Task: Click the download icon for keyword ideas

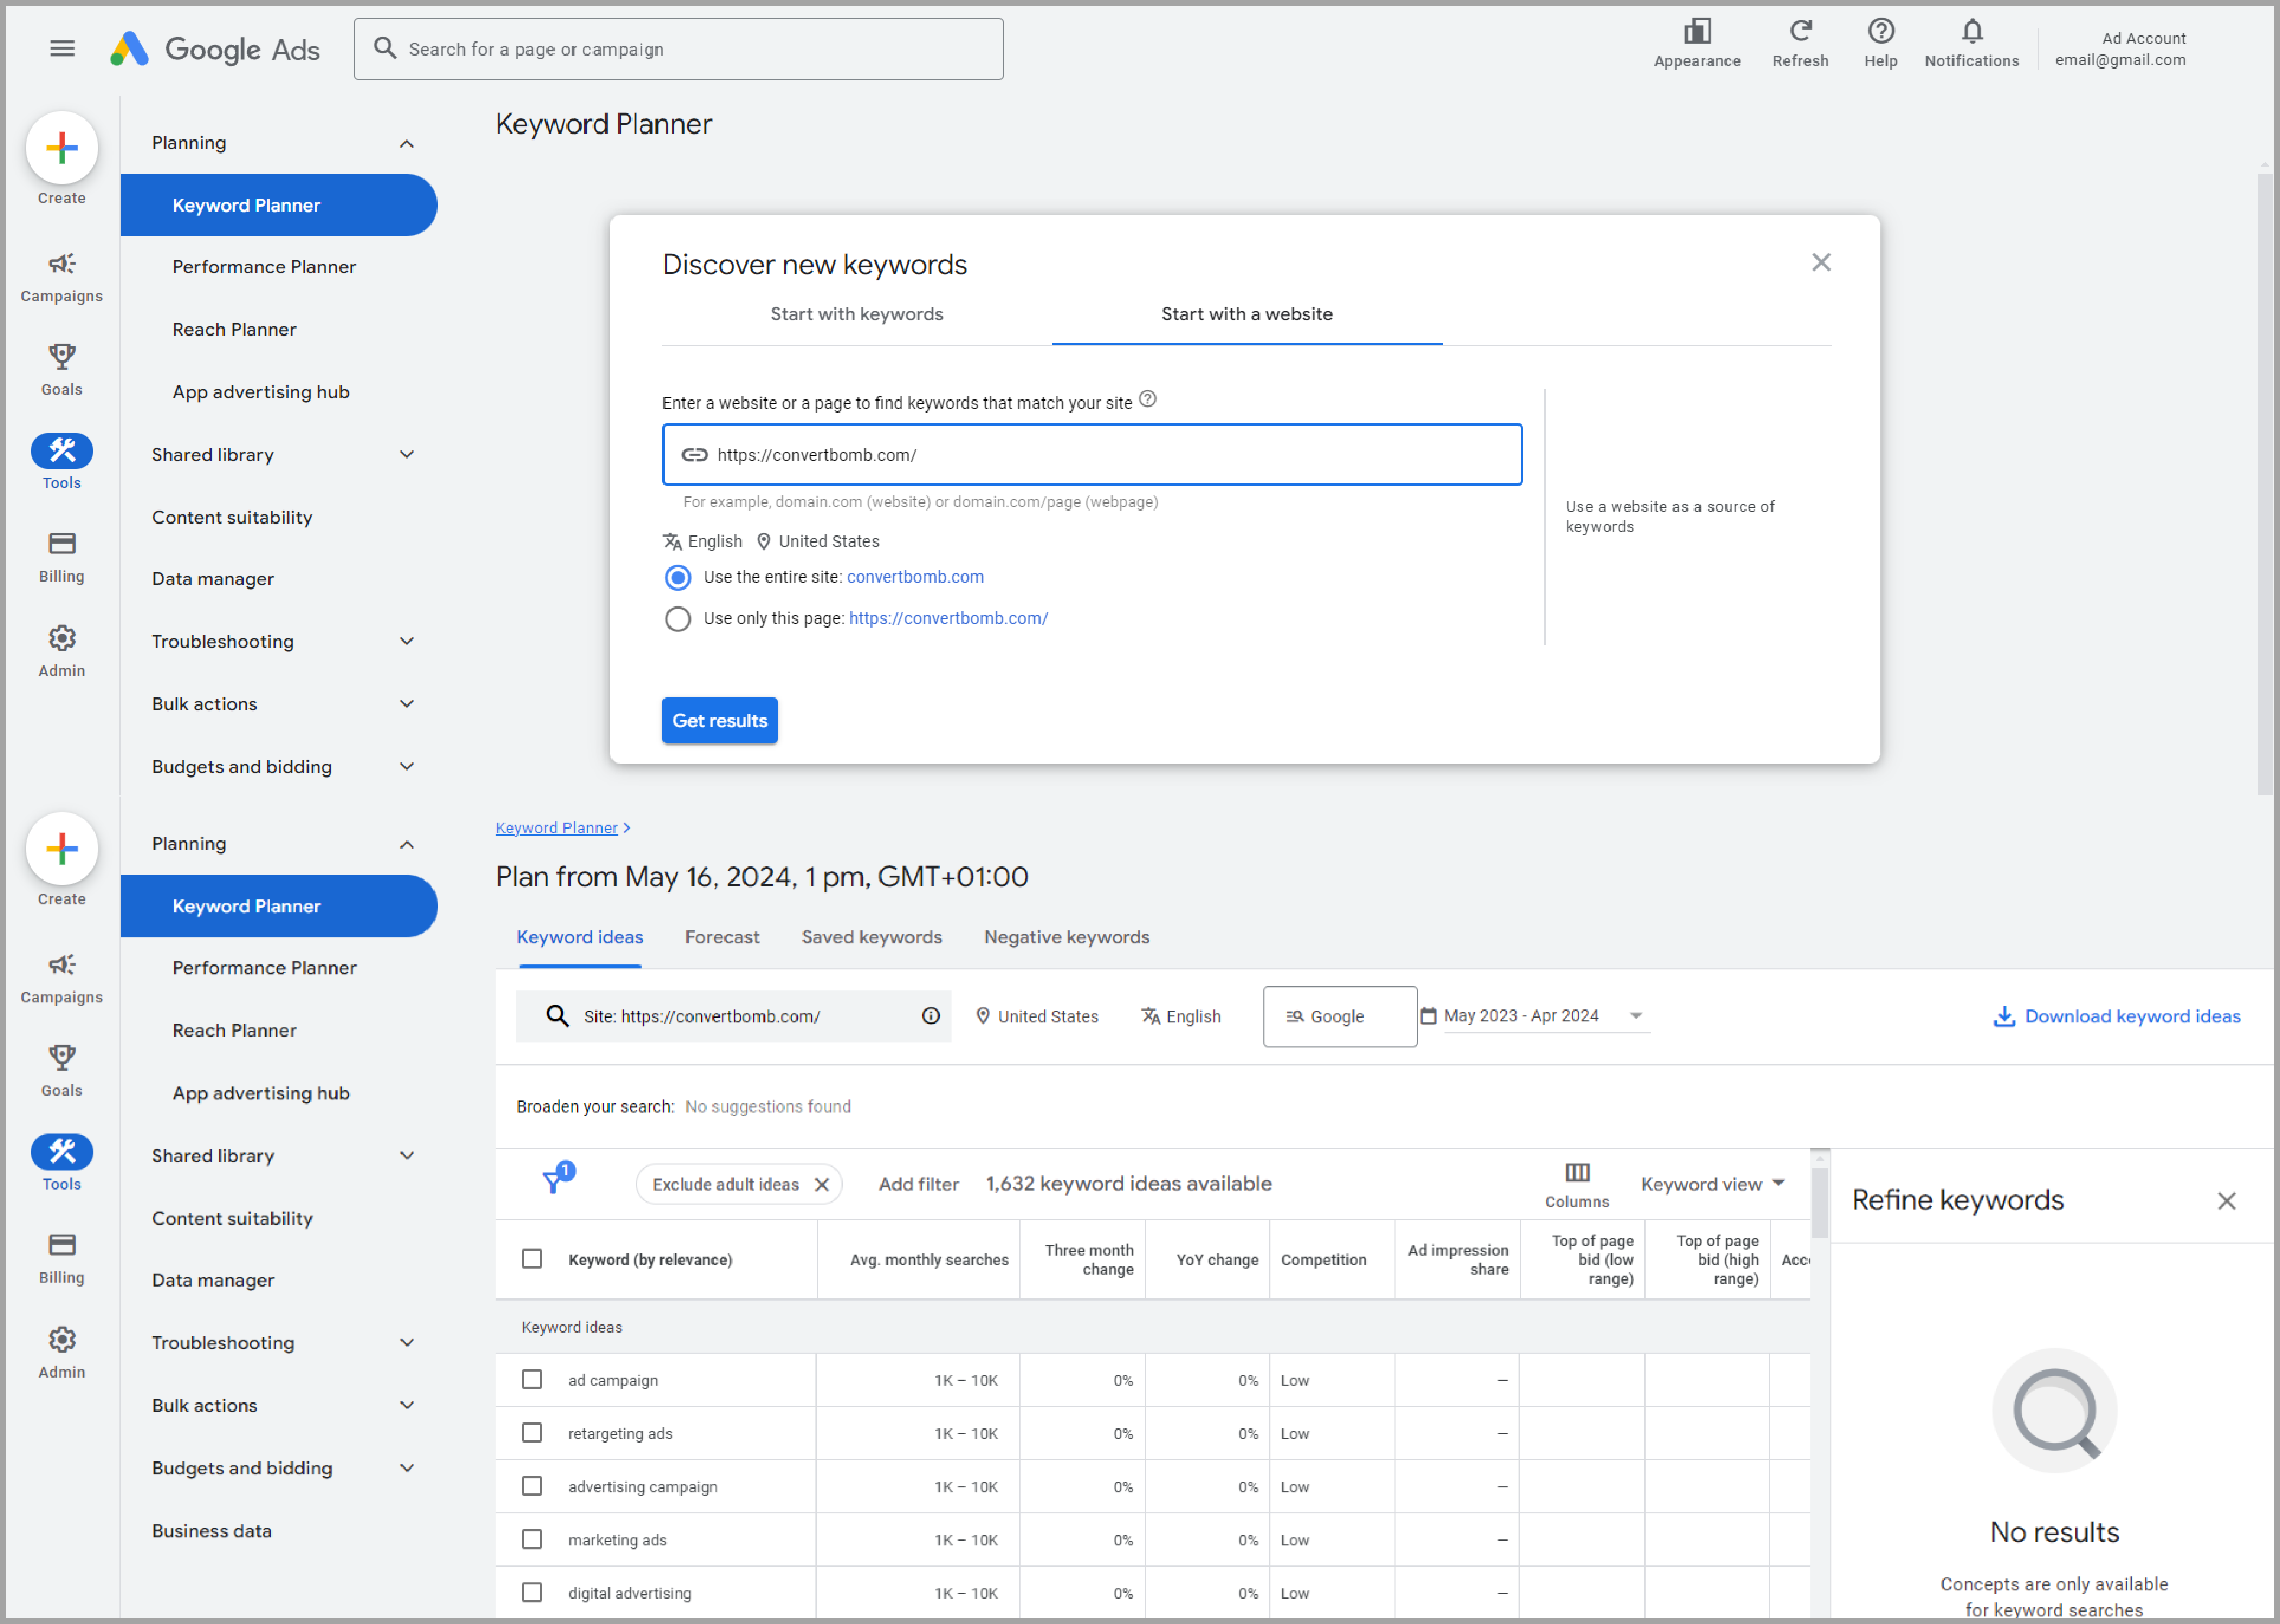Action: point(2003,1016)
